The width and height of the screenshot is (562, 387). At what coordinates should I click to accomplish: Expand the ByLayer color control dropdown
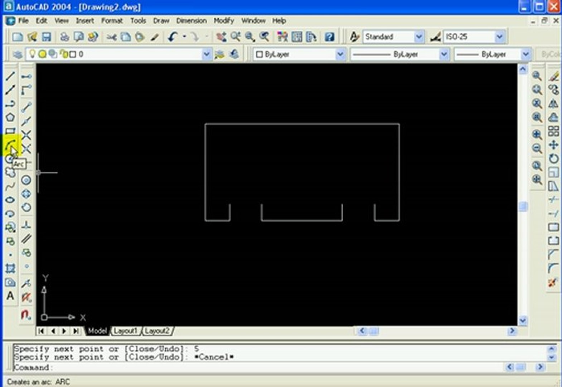coord(340,54)
